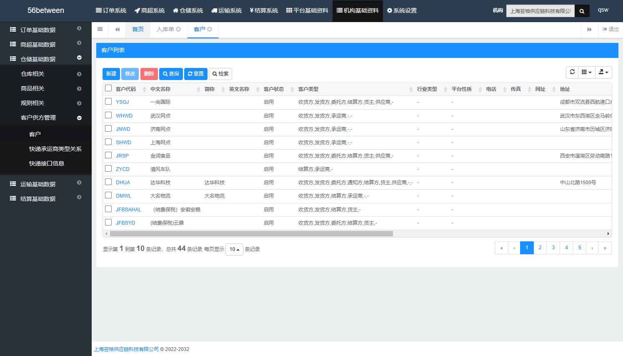This screenshot has height=356, width=623.
Task: Click the horizontal scrollbar right arrow
Action: 608,234
